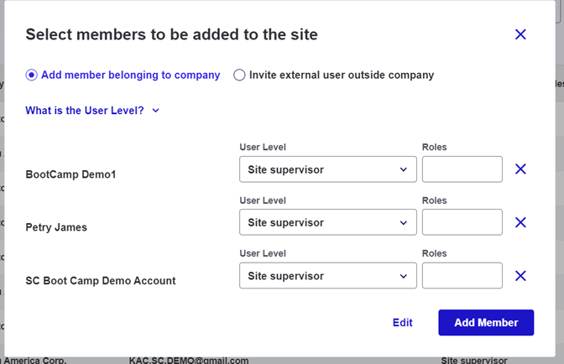Open Petry James's User Level dropdown
564x364 pixels.
point(328,222)
